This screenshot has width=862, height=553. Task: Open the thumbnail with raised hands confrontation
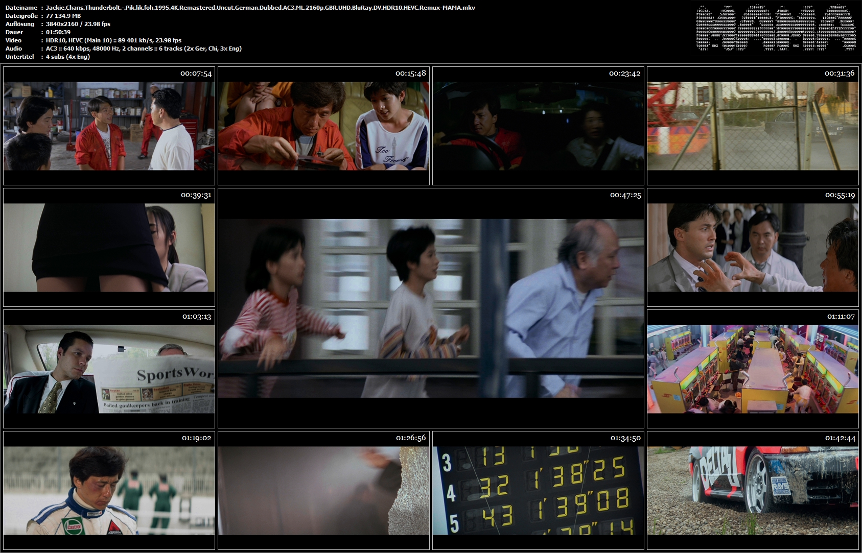tap(753, 248)
